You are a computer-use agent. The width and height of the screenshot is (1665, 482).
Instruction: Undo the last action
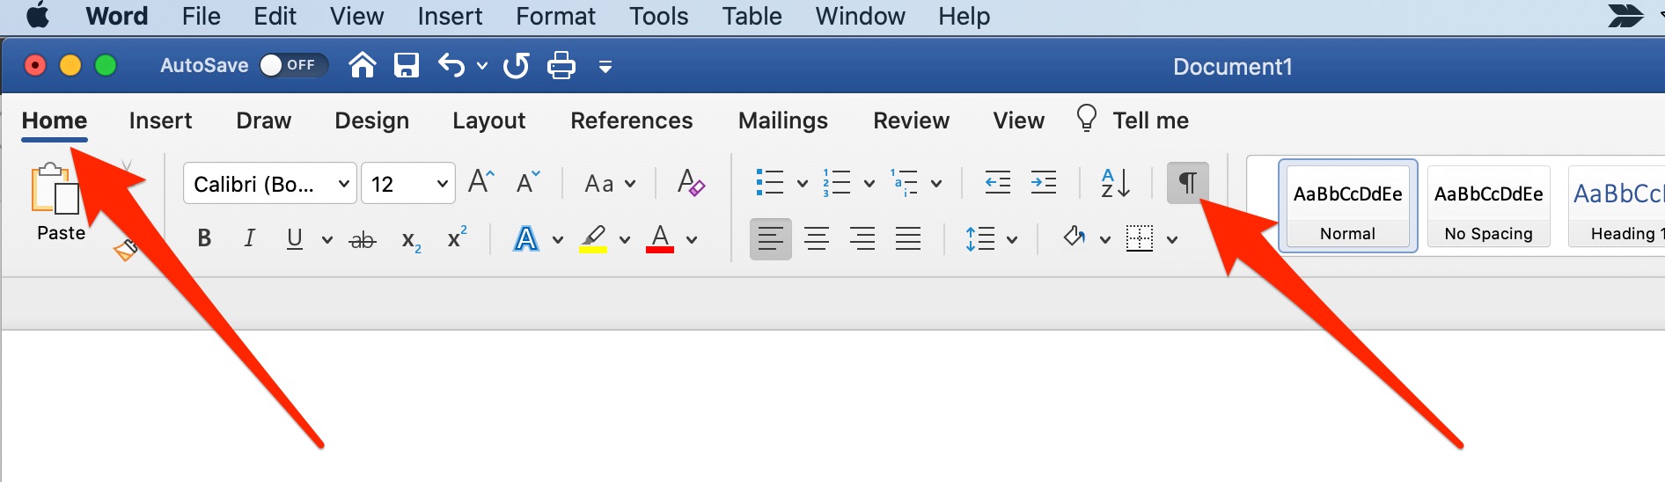[x=451, y=65]
